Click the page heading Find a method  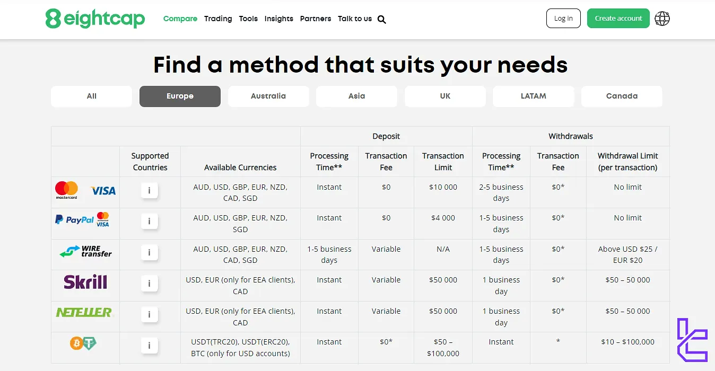coord(361,65)
